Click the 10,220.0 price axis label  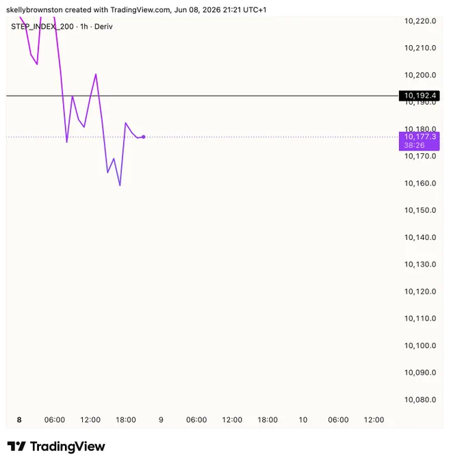[420, 21]
